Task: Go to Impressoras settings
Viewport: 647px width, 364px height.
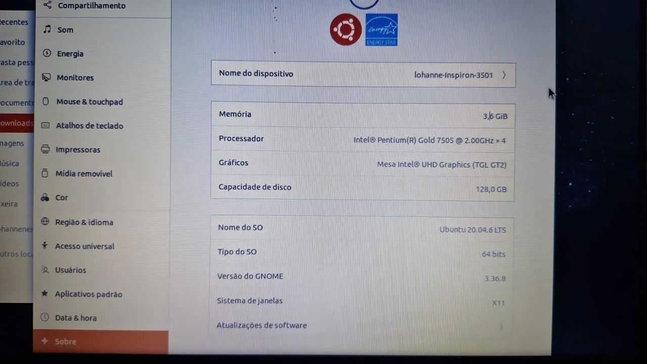Action: [x=103, y=150]
